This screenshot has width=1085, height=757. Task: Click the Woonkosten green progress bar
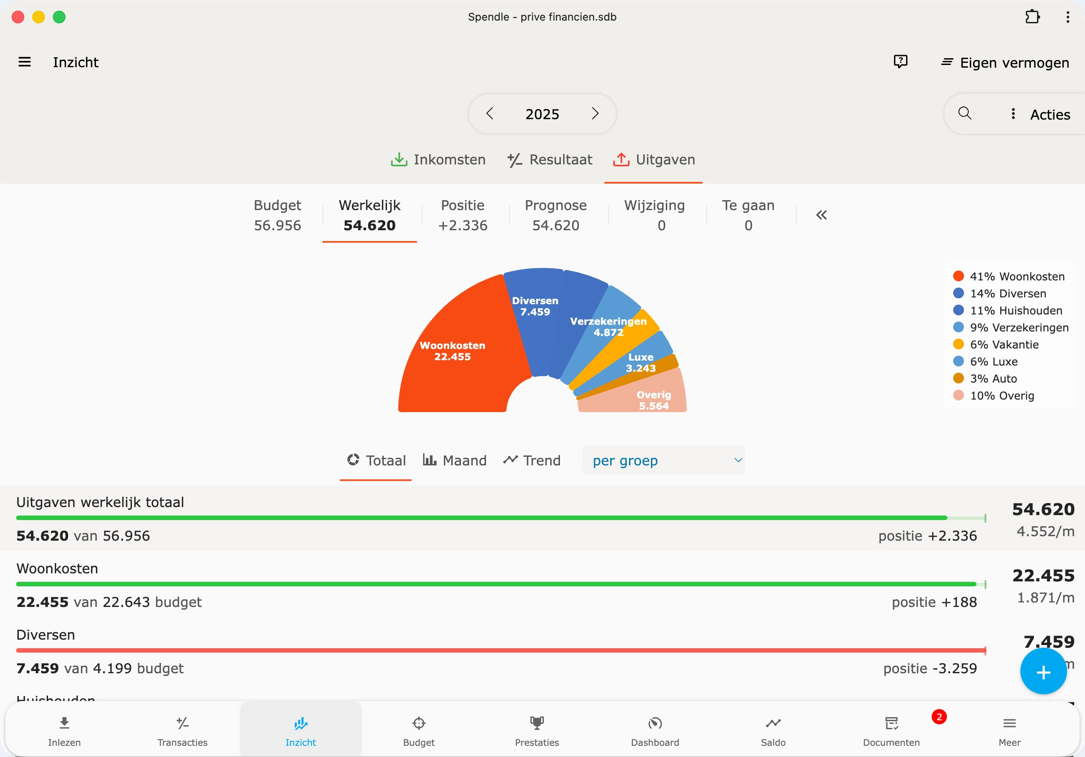click(496, 584)
